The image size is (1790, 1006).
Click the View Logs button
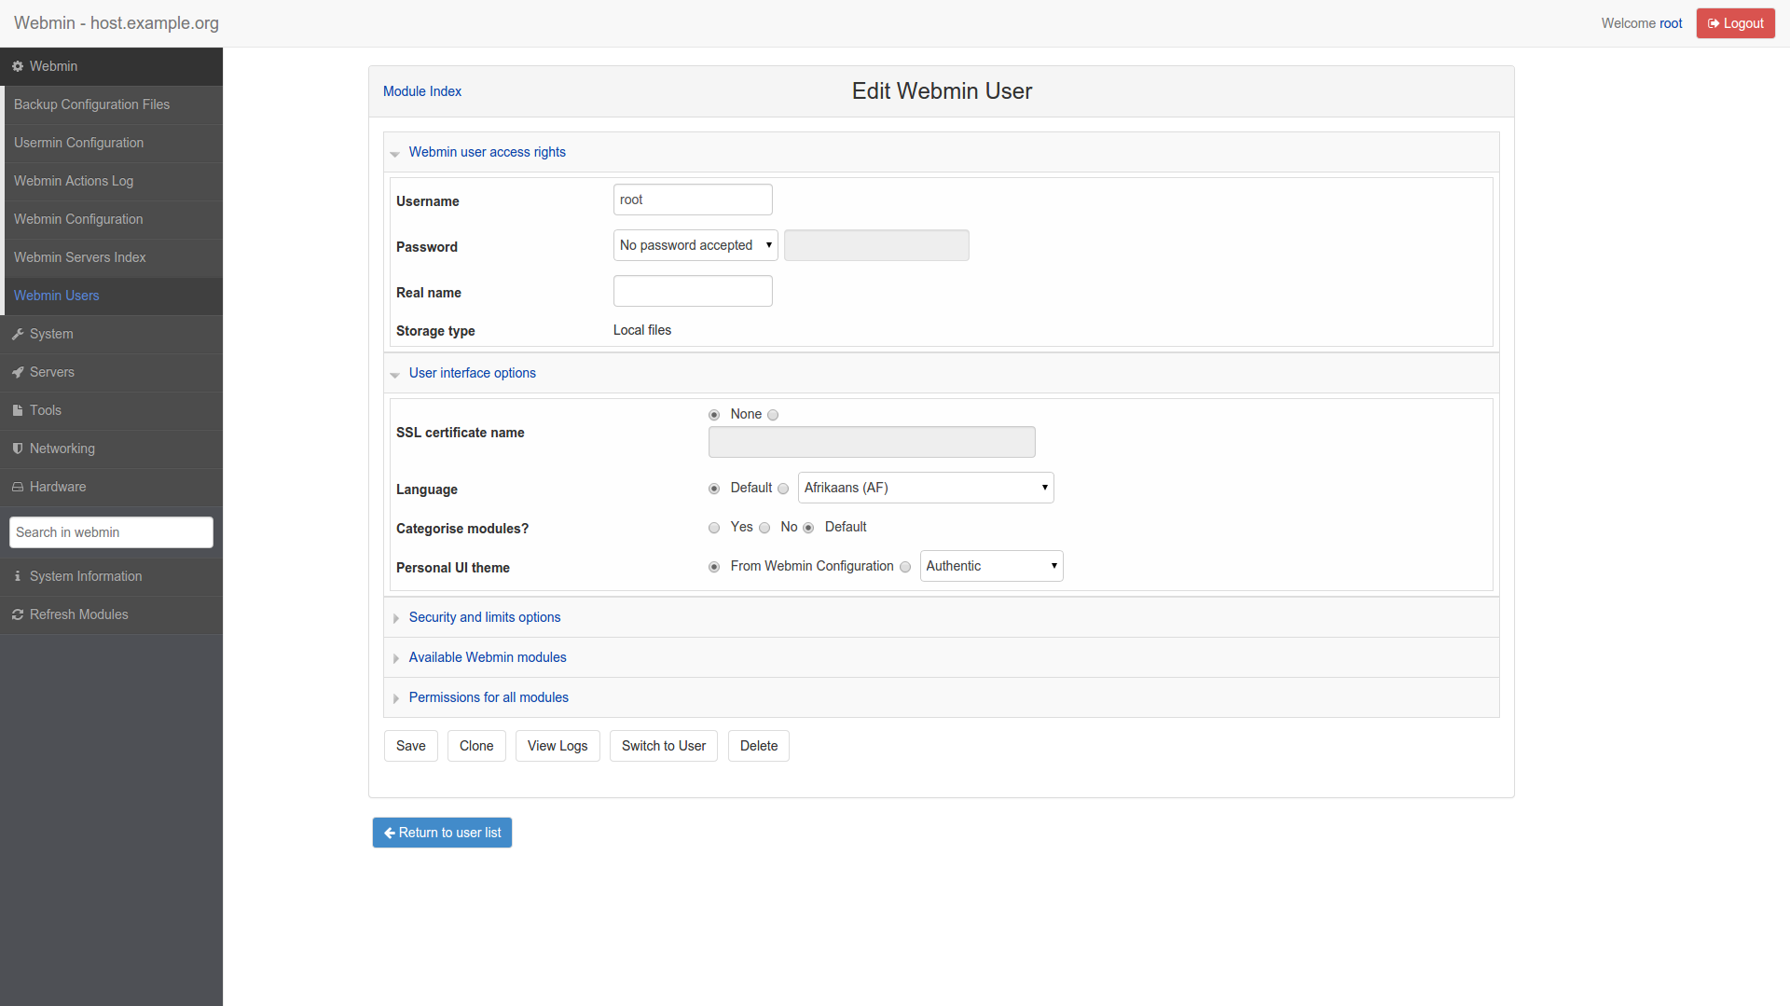tap(558, 746)
